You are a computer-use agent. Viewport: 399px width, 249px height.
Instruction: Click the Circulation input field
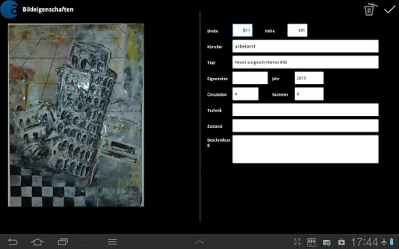click(245, 94)
